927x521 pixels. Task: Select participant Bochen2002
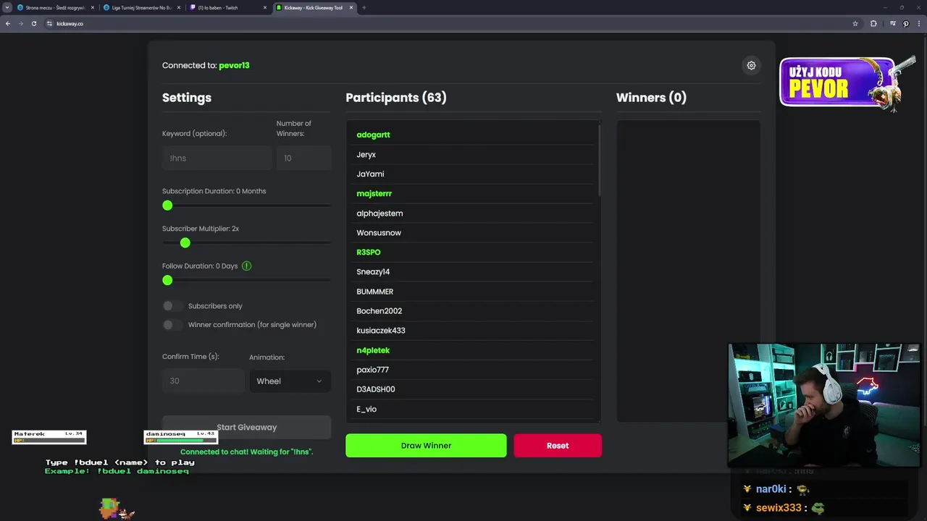tap(379, 311)
